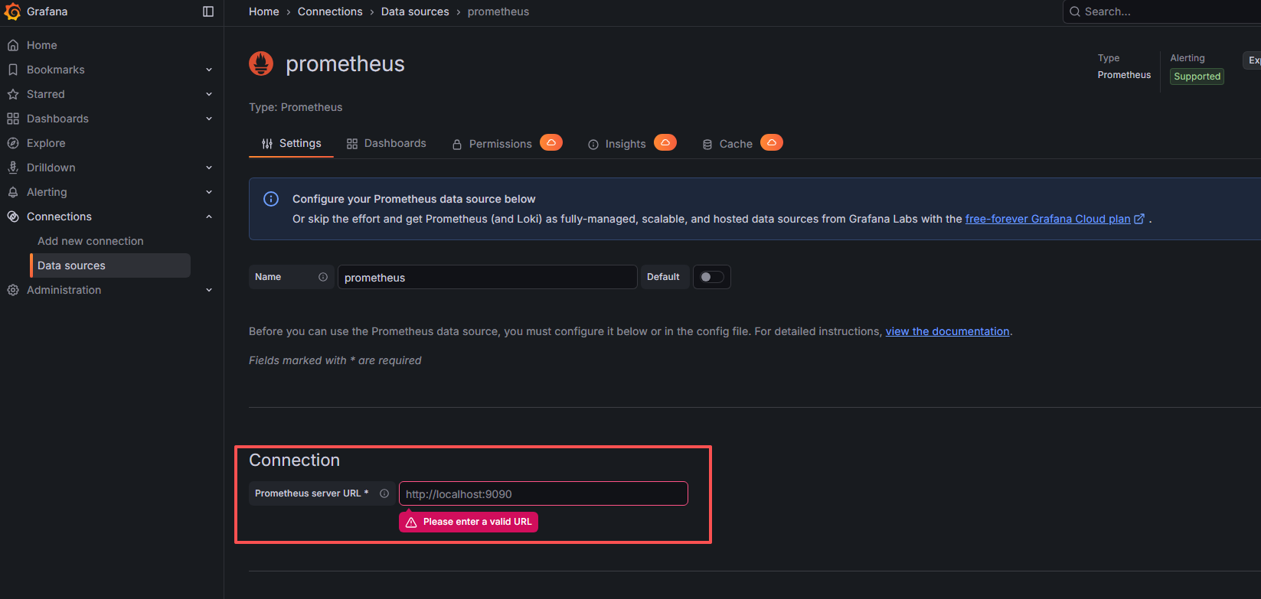The width and height of the screenshot is (1261, 599).
Task: Collapse the Connections section chevron
Action: click(x=209, y=216)
